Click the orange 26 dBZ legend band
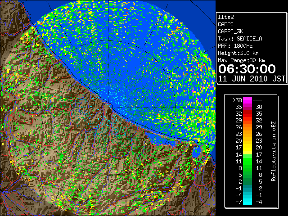Screen dimensions: 288x216 247,127
